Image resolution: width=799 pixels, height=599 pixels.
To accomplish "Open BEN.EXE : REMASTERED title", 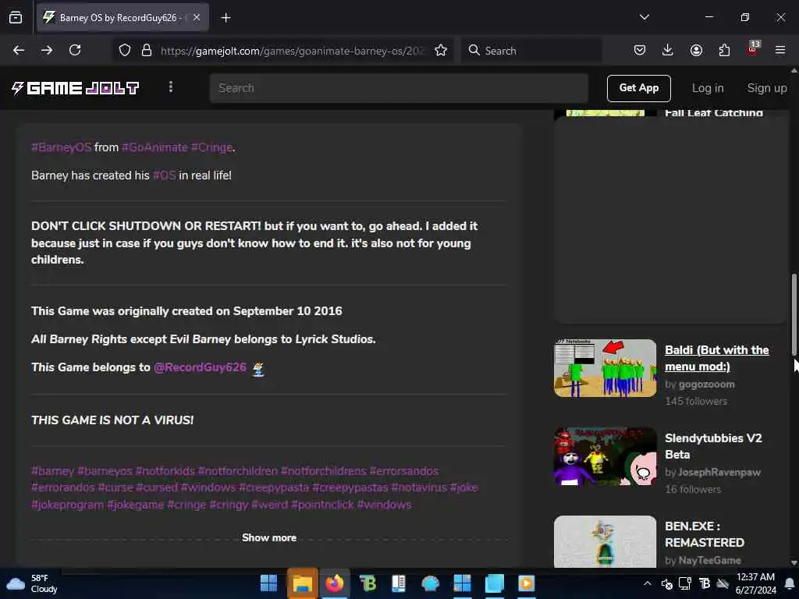I will pyautogui.click(x=705, y=534).
